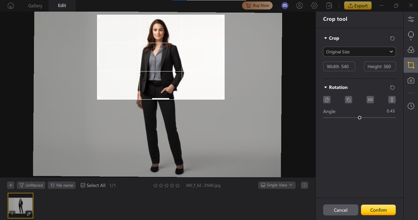Toggle the before/after compare view icon

click(x=305, y=185)
